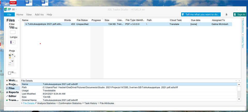This screenshot has width=248, height=112.
Task: Sort by the File Status column header
Action: point(83,20)
